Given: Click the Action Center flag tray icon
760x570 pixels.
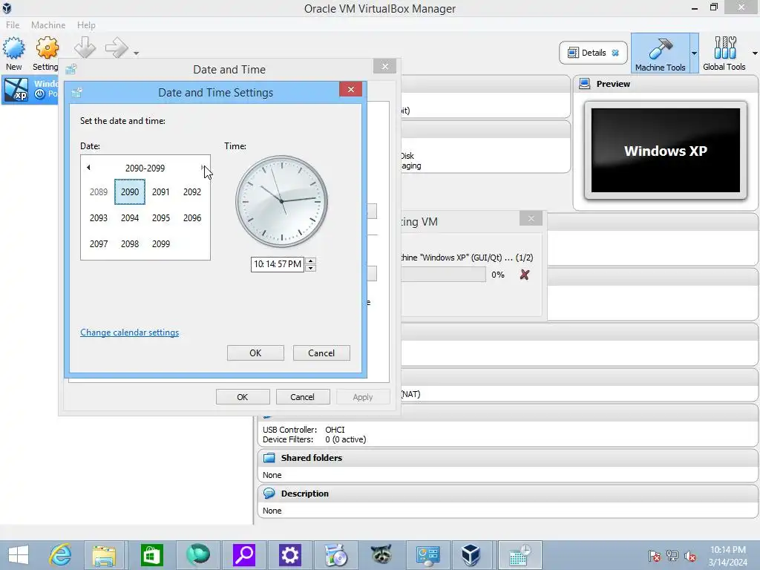Looking at the screenshot, I should [654, 556].
